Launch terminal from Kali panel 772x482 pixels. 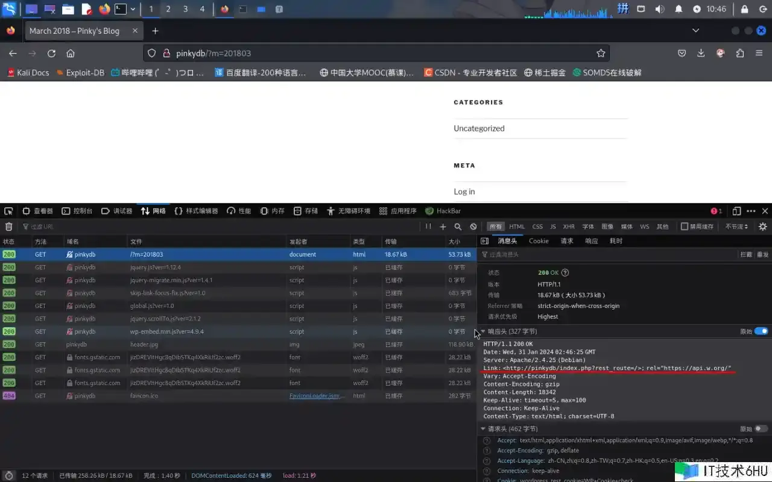click(x=121, y=9)
